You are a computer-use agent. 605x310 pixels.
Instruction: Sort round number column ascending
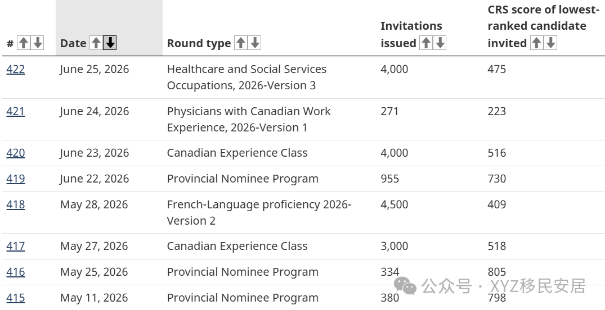click(24, 43)
